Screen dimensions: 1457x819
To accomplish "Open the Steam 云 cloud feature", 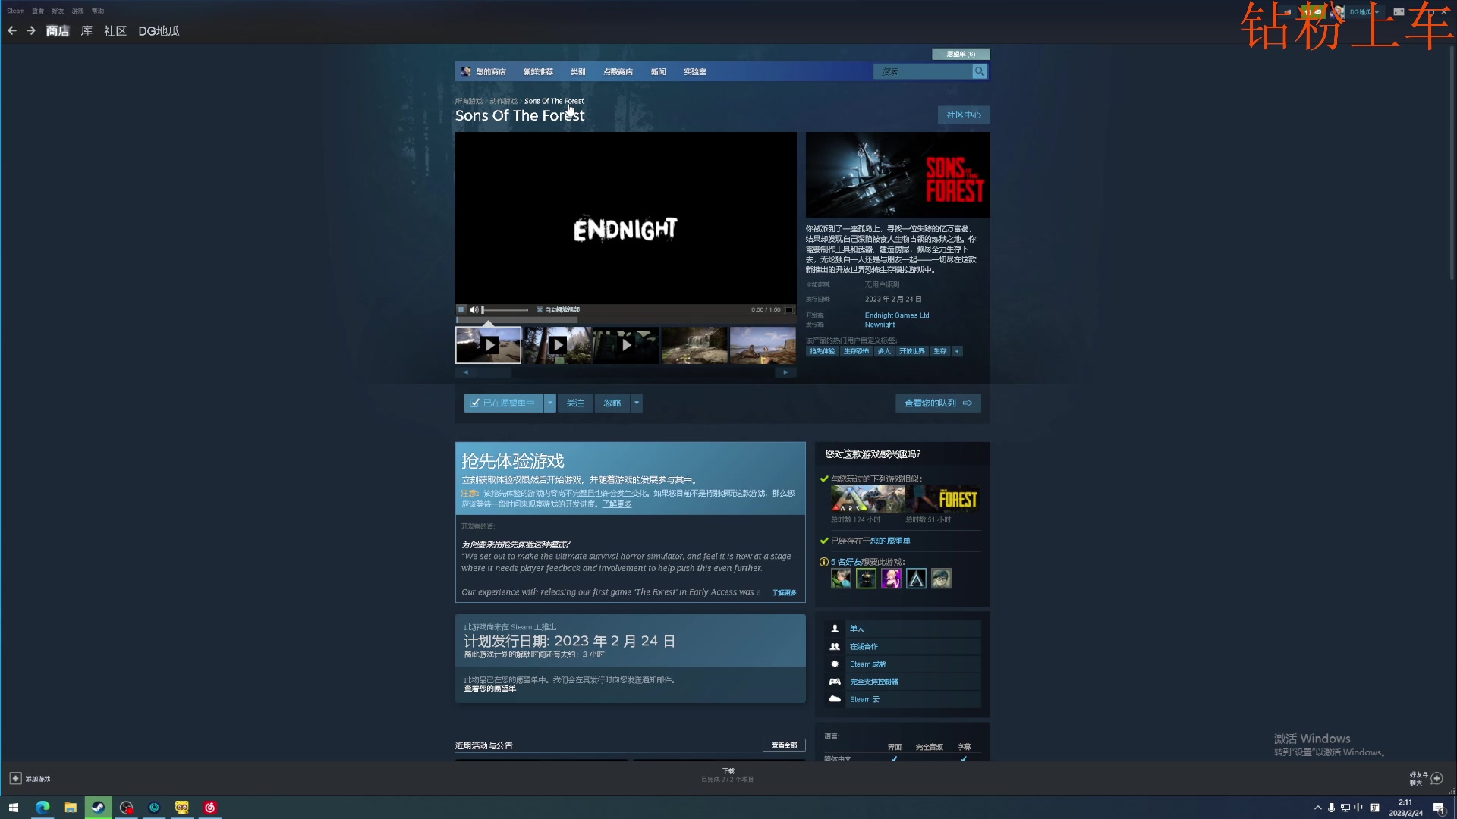I will point(902,700).
